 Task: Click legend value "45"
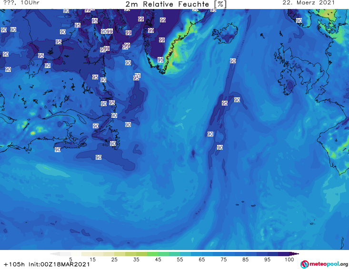click(158, 259)
